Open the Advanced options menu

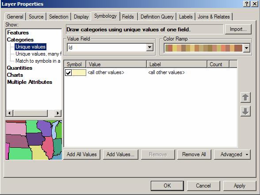point(232,154)
